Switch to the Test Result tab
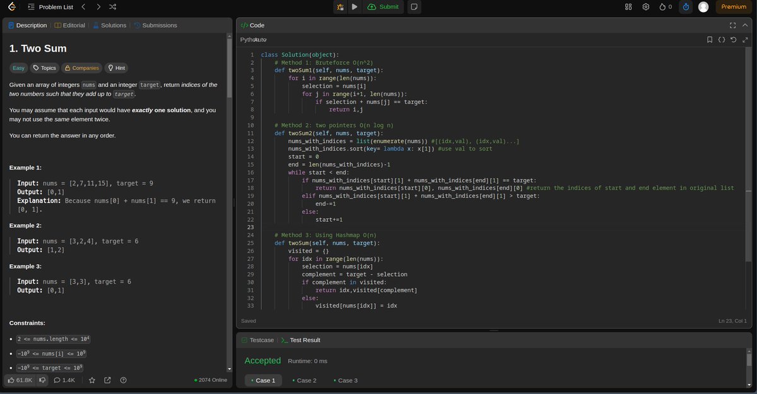This screenshot has width=757, height=394. click(301, 340)
